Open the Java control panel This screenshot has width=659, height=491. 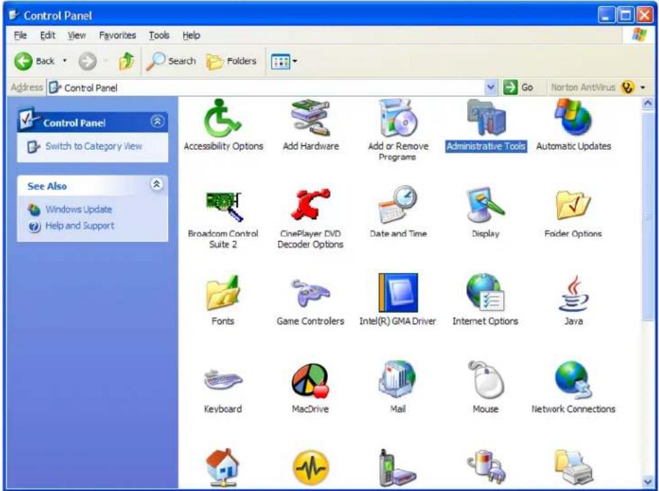(x=574, y=300)
